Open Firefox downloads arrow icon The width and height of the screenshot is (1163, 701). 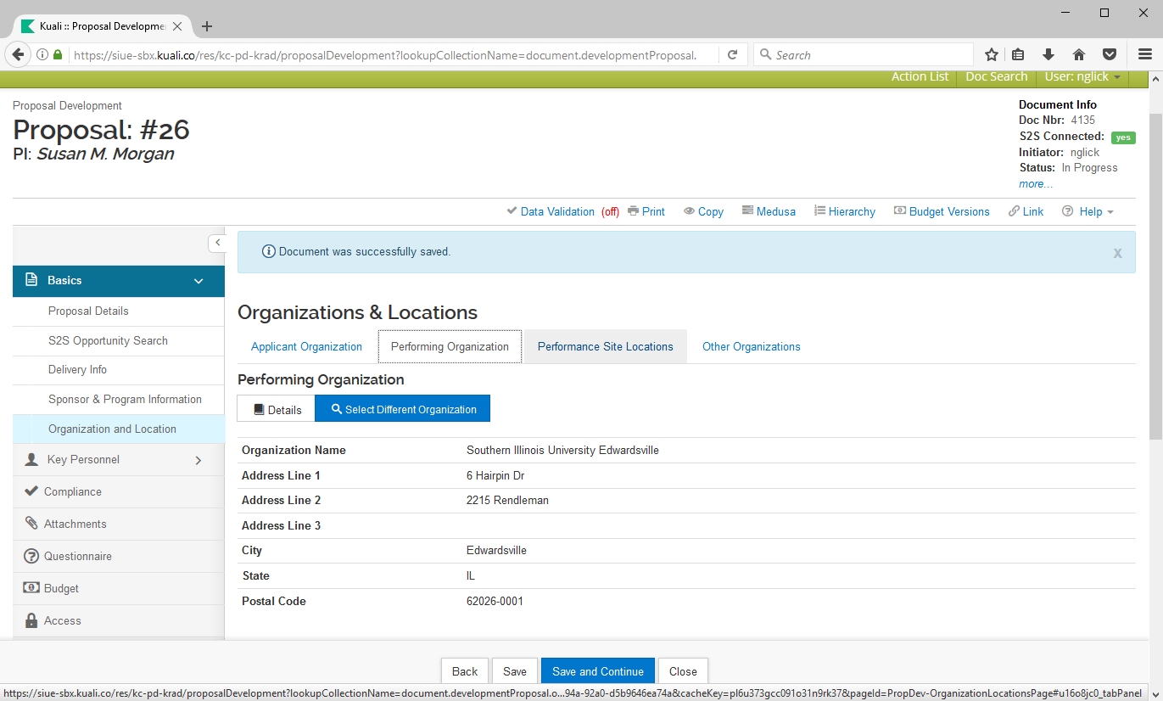click(1048, 55)
